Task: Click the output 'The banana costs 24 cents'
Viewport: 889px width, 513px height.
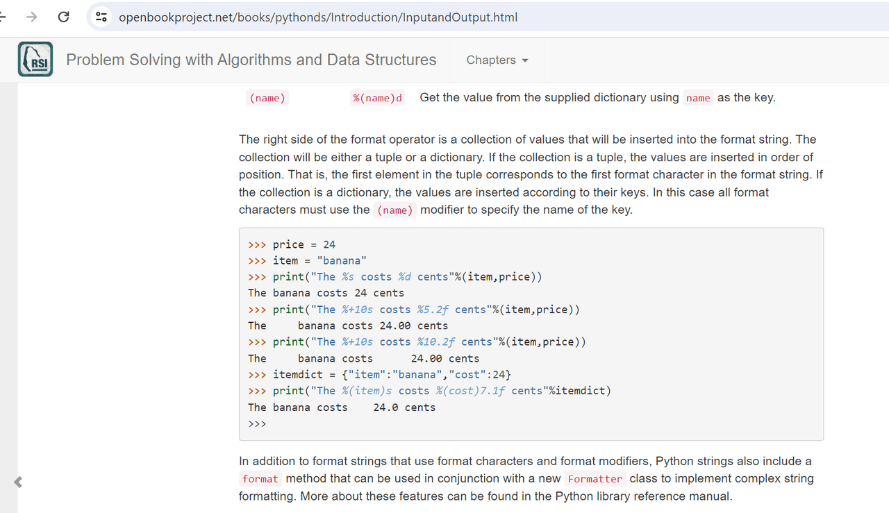Action: tap(326, 293)
